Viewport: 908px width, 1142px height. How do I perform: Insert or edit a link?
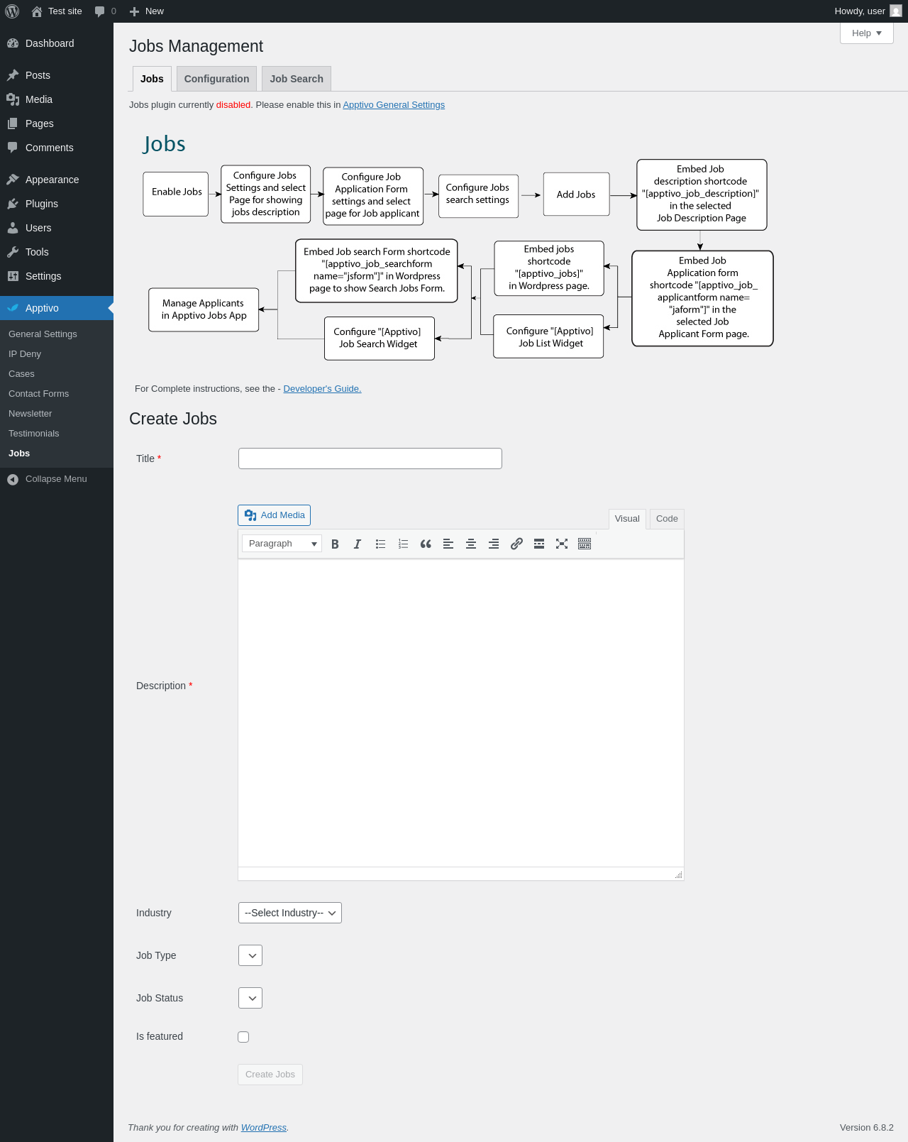click(x=516, y=544)
